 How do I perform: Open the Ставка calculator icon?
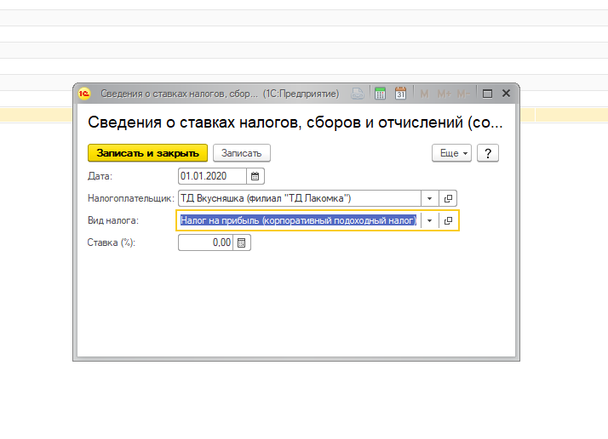click(242, 242)
